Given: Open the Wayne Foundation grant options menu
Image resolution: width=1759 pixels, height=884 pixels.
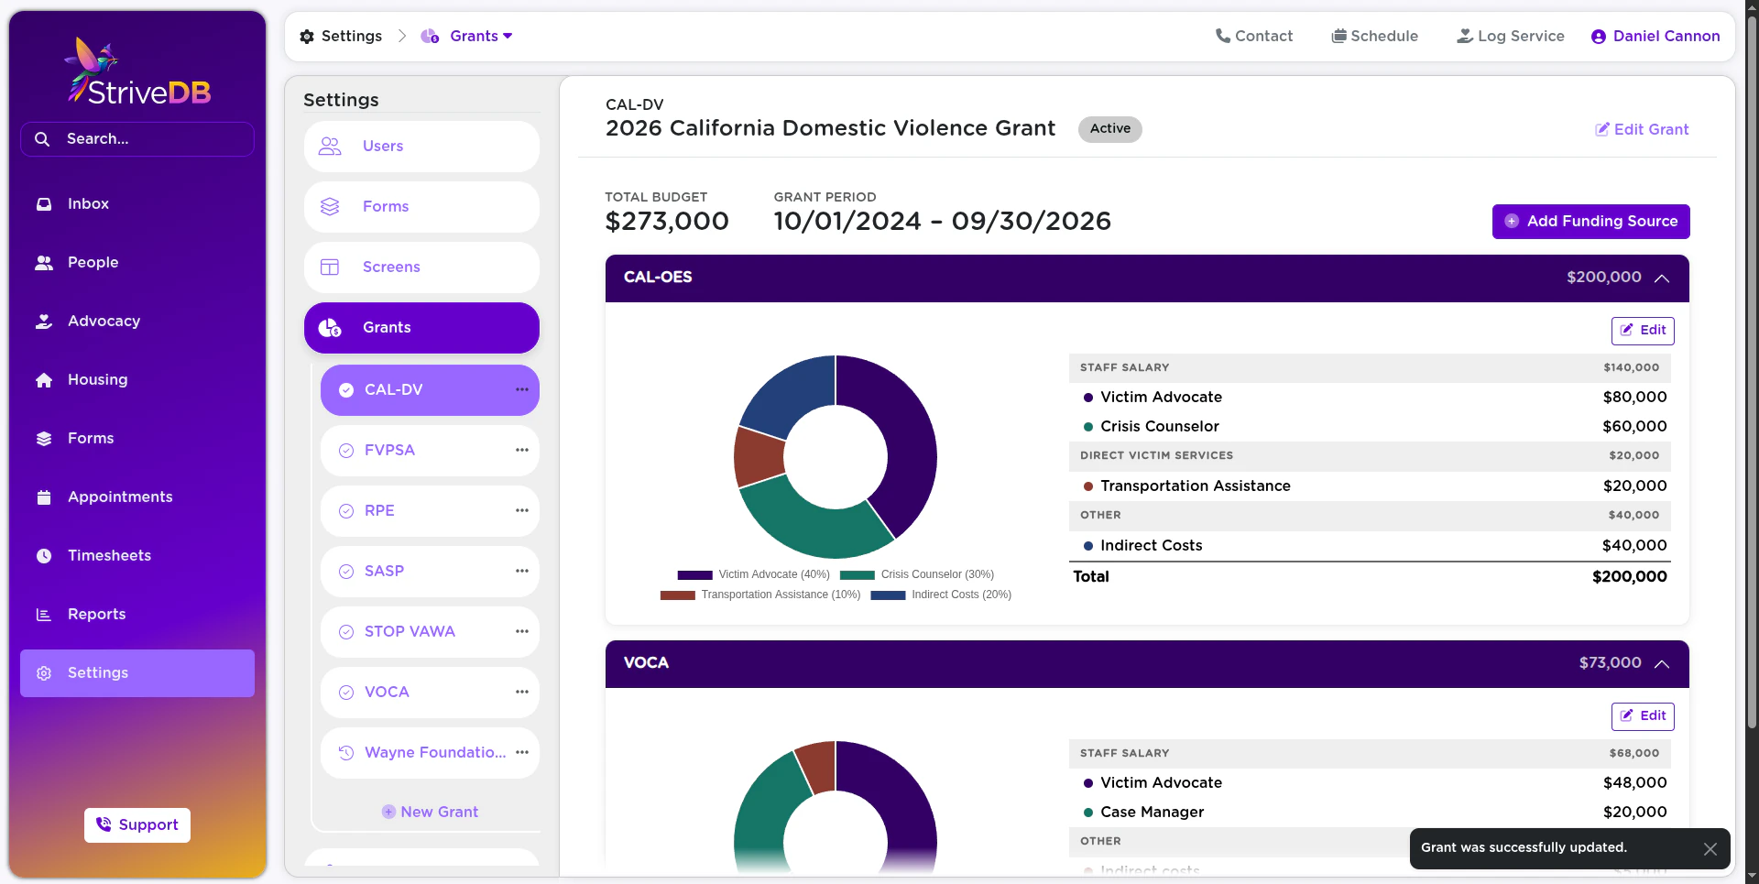Looking at the screenshot, I should (x=522, y=753).
